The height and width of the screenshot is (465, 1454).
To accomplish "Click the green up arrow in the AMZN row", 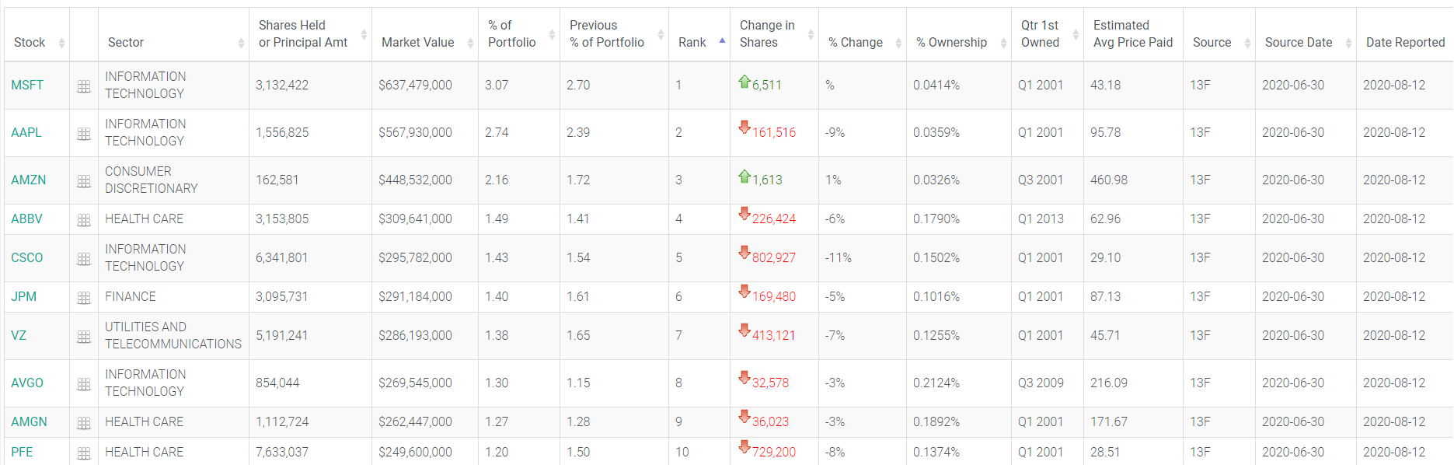I will coord(744,177).
